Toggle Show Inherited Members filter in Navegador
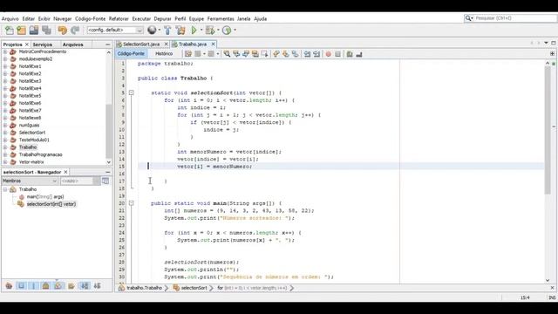The height and width of the screenshot is (314, 558). click(9, 285)
